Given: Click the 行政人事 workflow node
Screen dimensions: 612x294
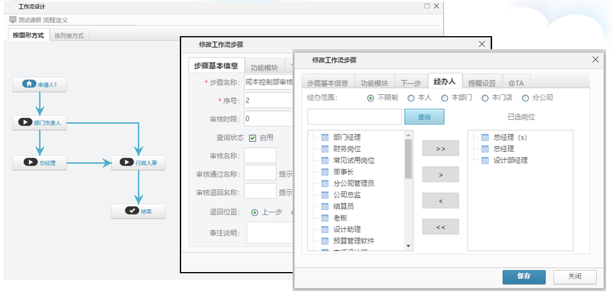Looking at the screenshot, I should pyautogui.click(x=138, y=162).
